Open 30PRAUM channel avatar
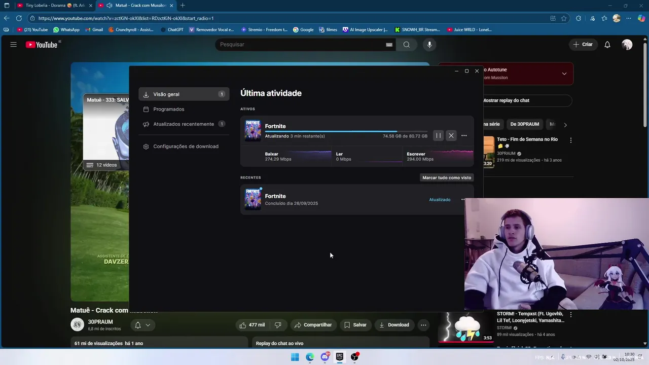Screen dimensions: 649x365 pyautogui.click(x=77, y=324)
